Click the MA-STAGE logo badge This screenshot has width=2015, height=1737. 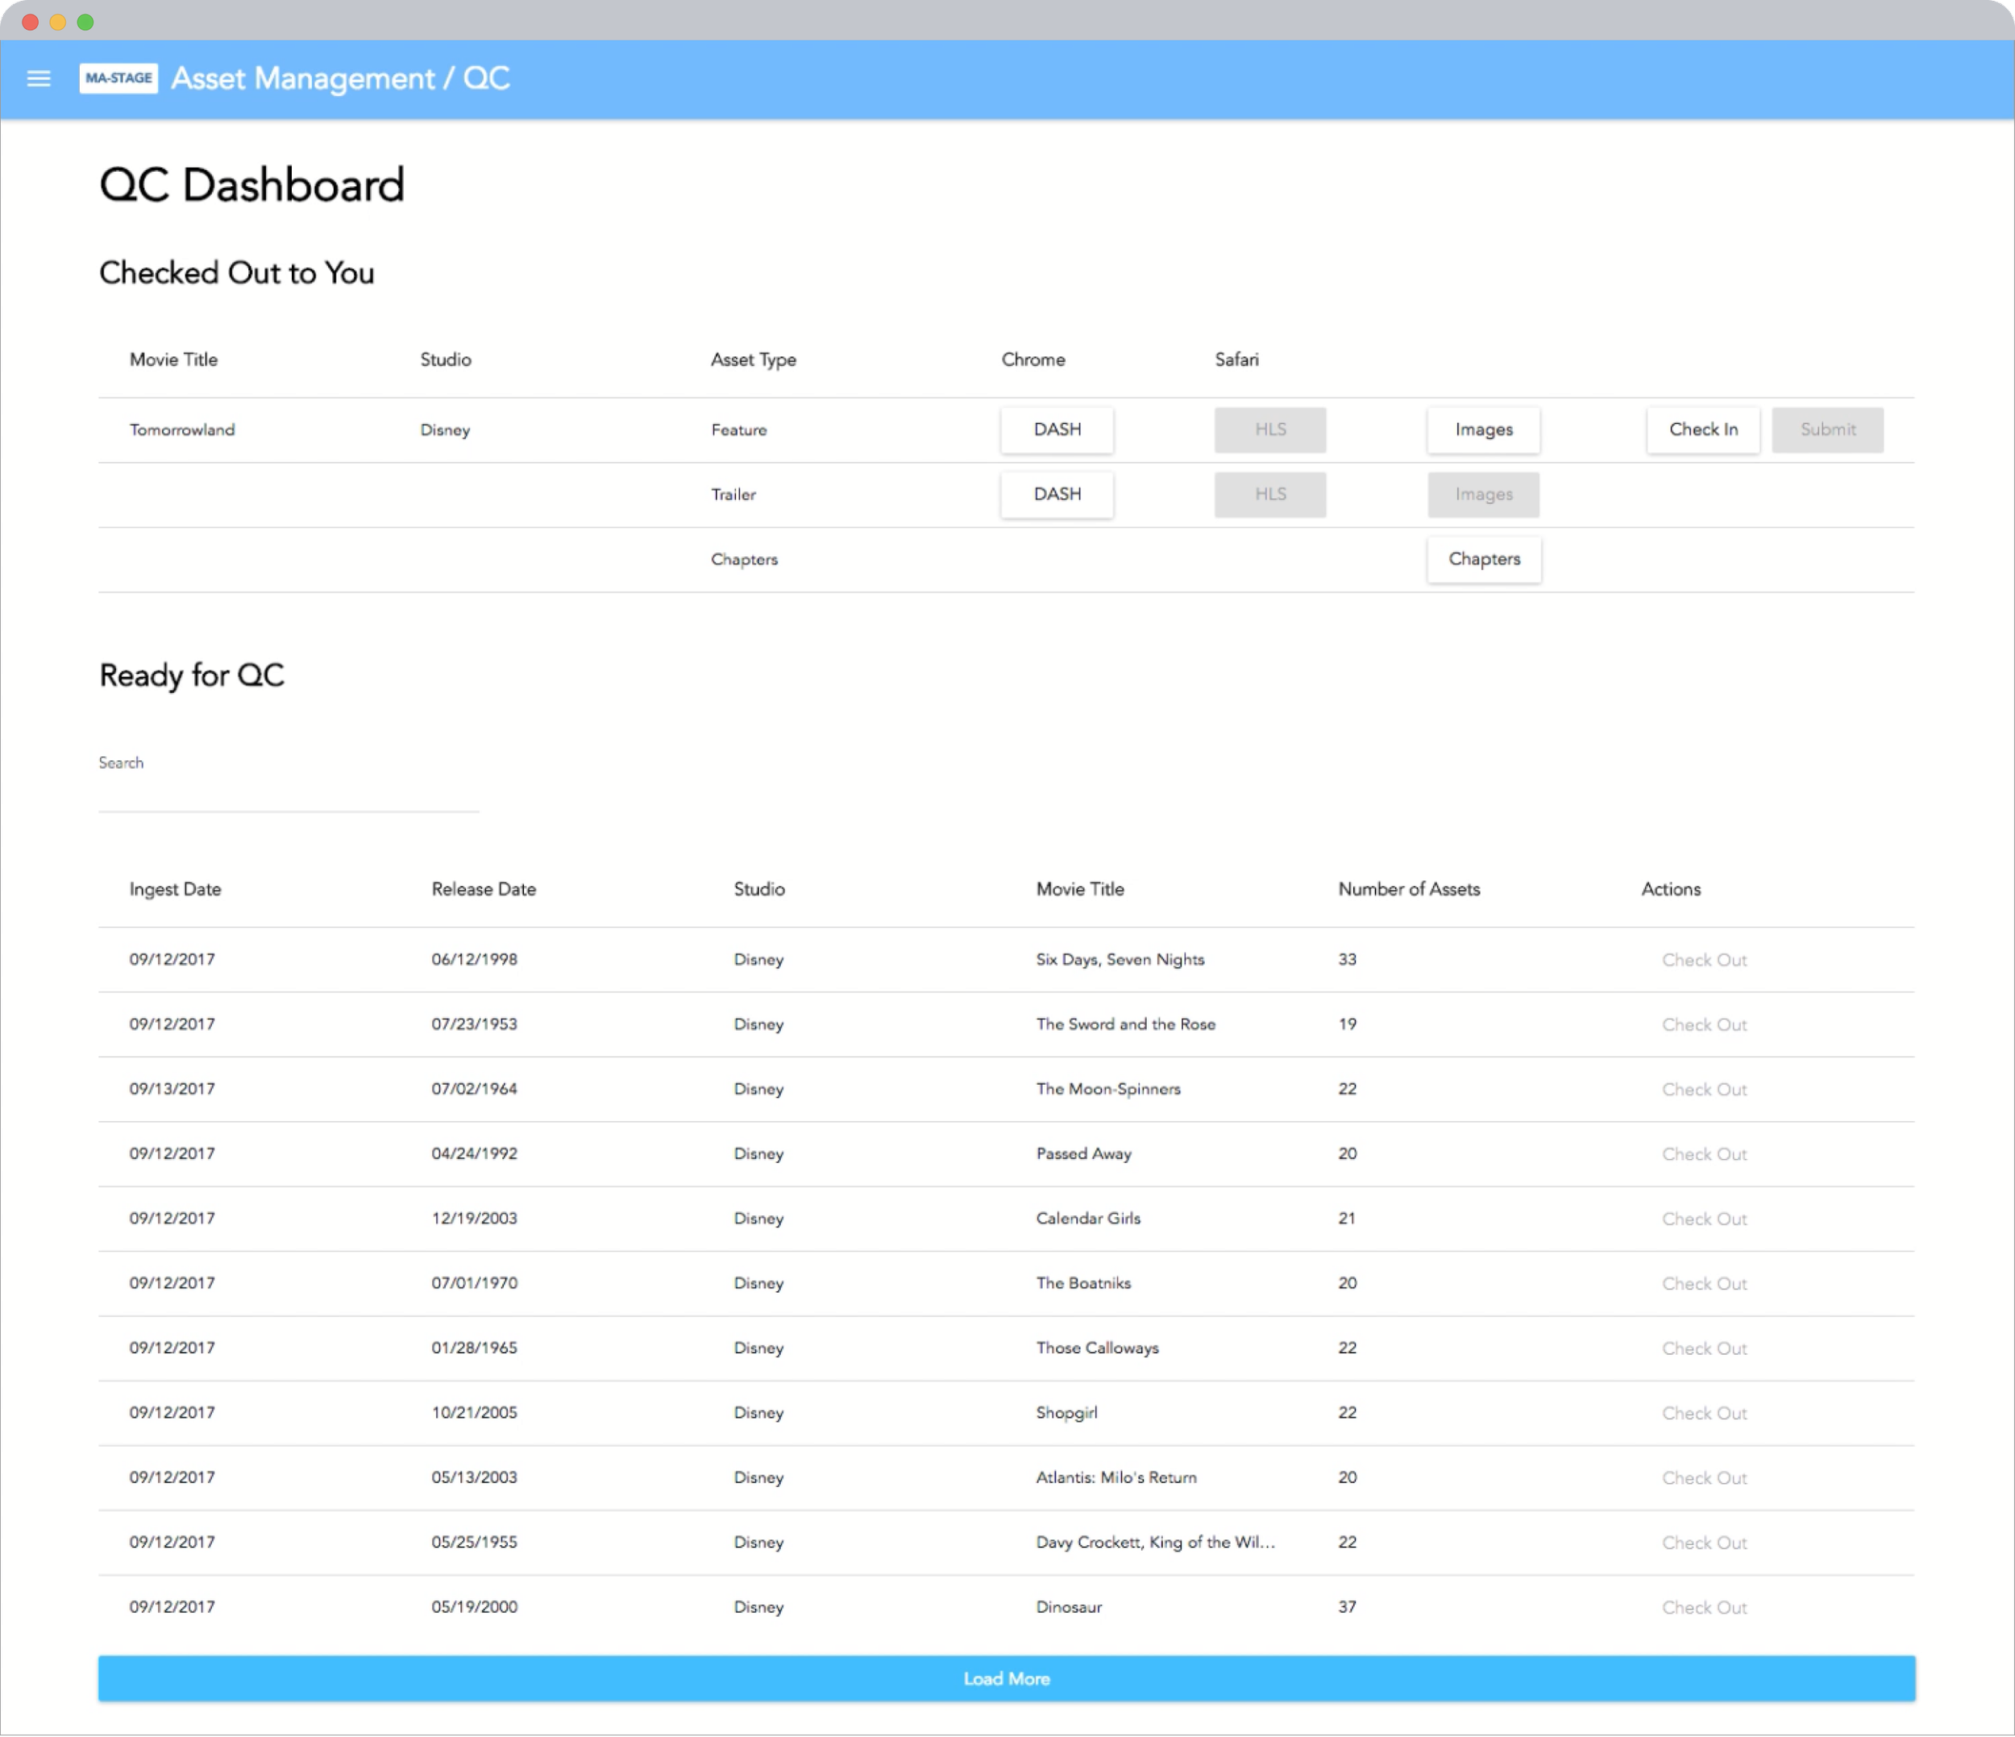click(118, 79)
